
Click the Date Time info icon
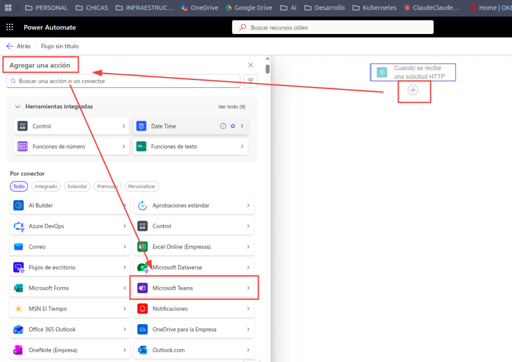coord(223,126)
